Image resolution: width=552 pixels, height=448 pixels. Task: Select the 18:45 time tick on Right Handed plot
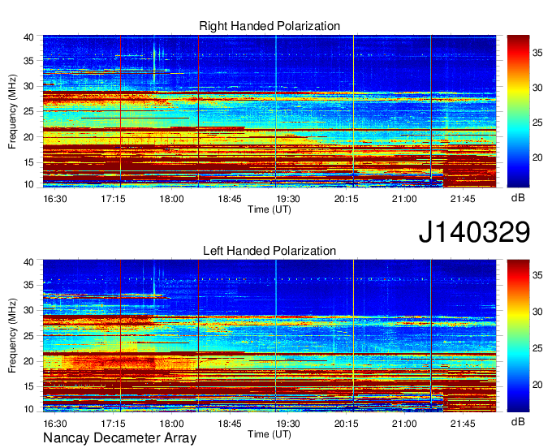(230, 199)
